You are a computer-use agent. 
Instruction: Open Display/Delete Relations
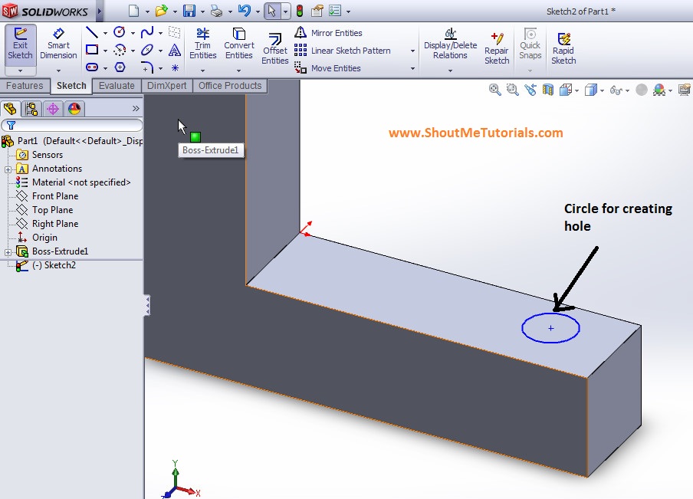pos(450,44)
